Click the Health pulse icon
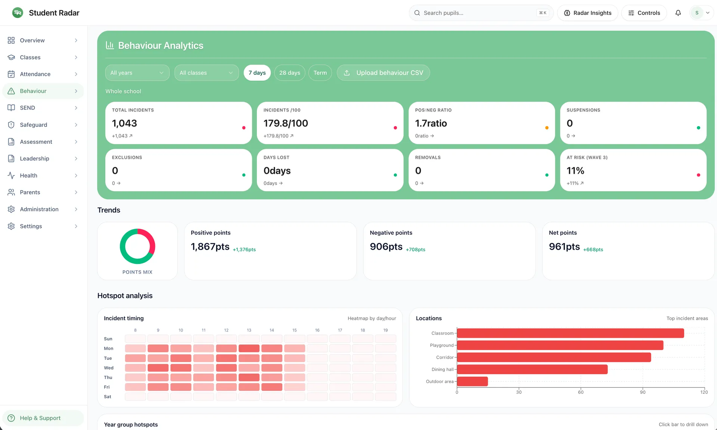Screen dimensions: 717x430 [11, 175]
